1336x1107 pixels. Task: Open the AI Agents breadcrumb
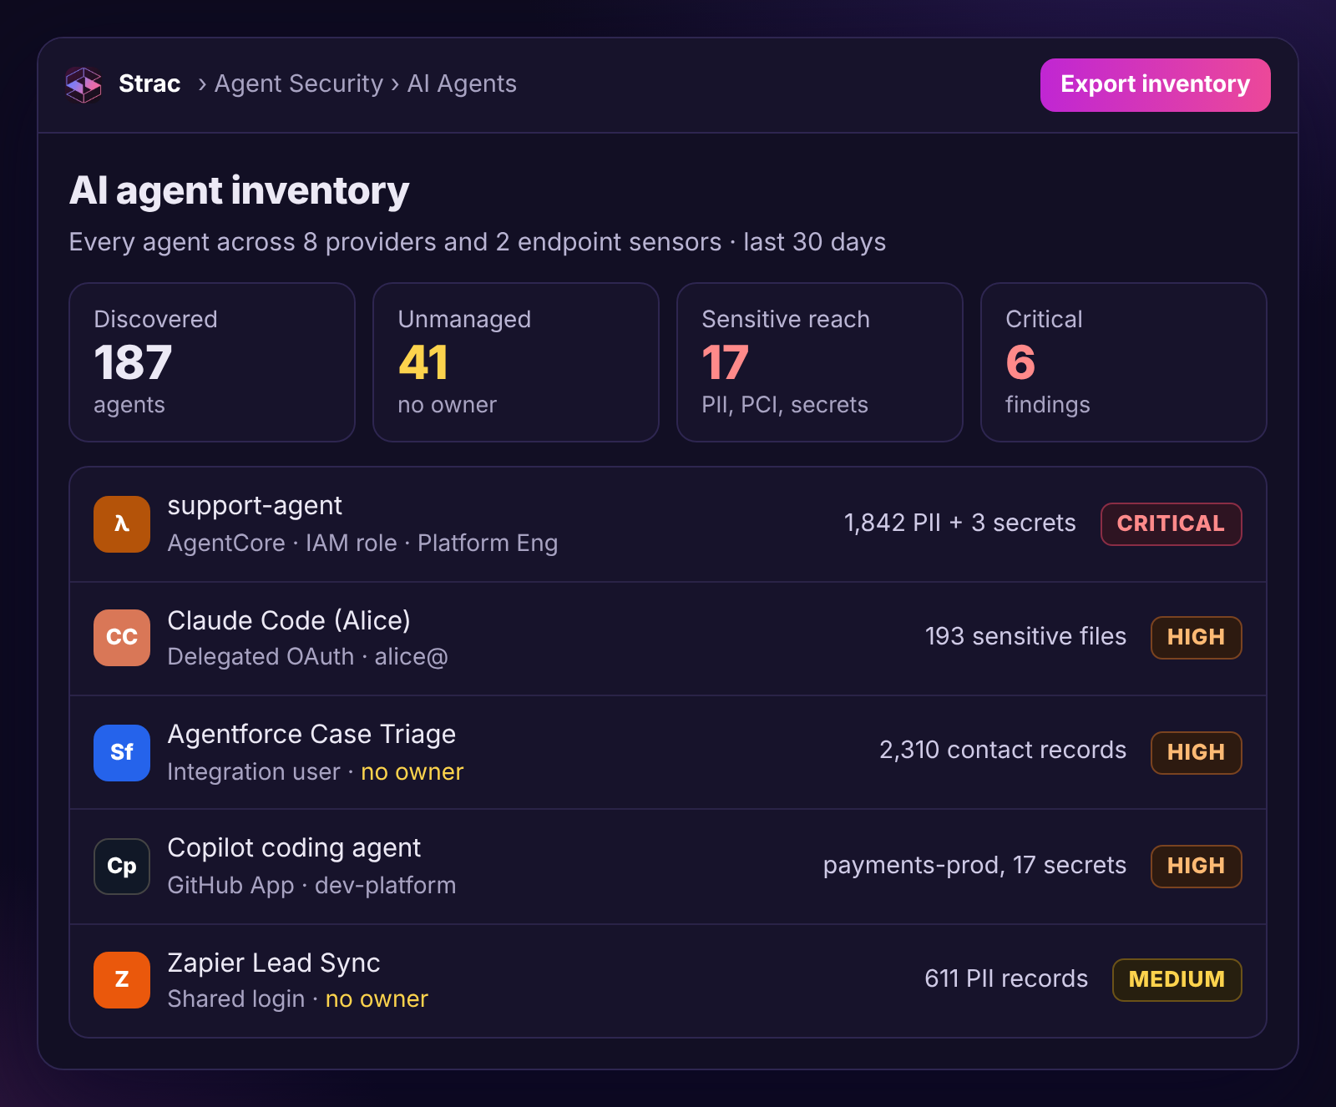[462, 83]
